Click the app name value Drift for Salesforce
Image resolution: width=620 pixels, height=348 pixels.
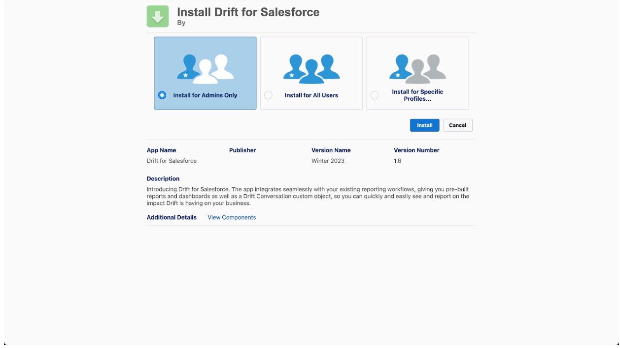point(172,161)
